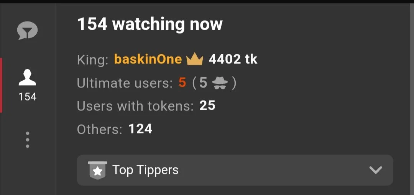Select the Others count 124
414x195 pixels.
point(140,129)
